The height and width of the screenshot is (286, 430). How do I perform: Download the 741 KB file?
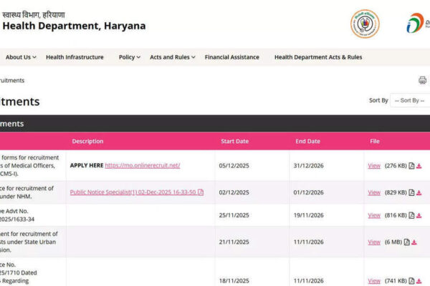tap(419, 281)
